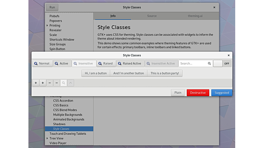
Task: Click in the Search text field
Action: (x=192, y=64)
